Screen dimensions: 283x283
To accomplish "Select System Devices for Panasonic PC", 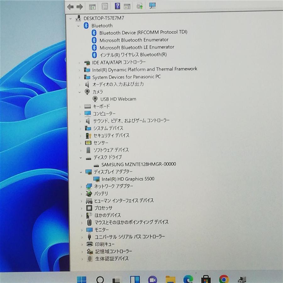I will [126, 77].
